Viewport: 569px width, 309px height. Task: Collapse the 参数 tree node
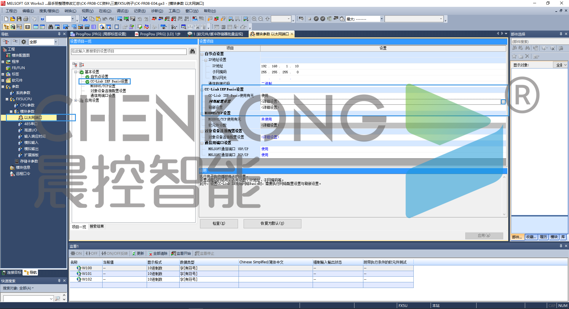[3, 87]
